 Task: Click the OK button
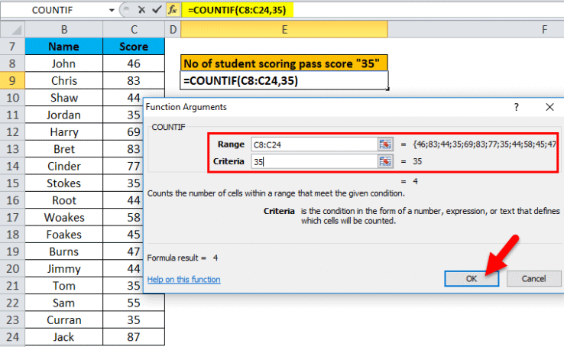(472, 279)
